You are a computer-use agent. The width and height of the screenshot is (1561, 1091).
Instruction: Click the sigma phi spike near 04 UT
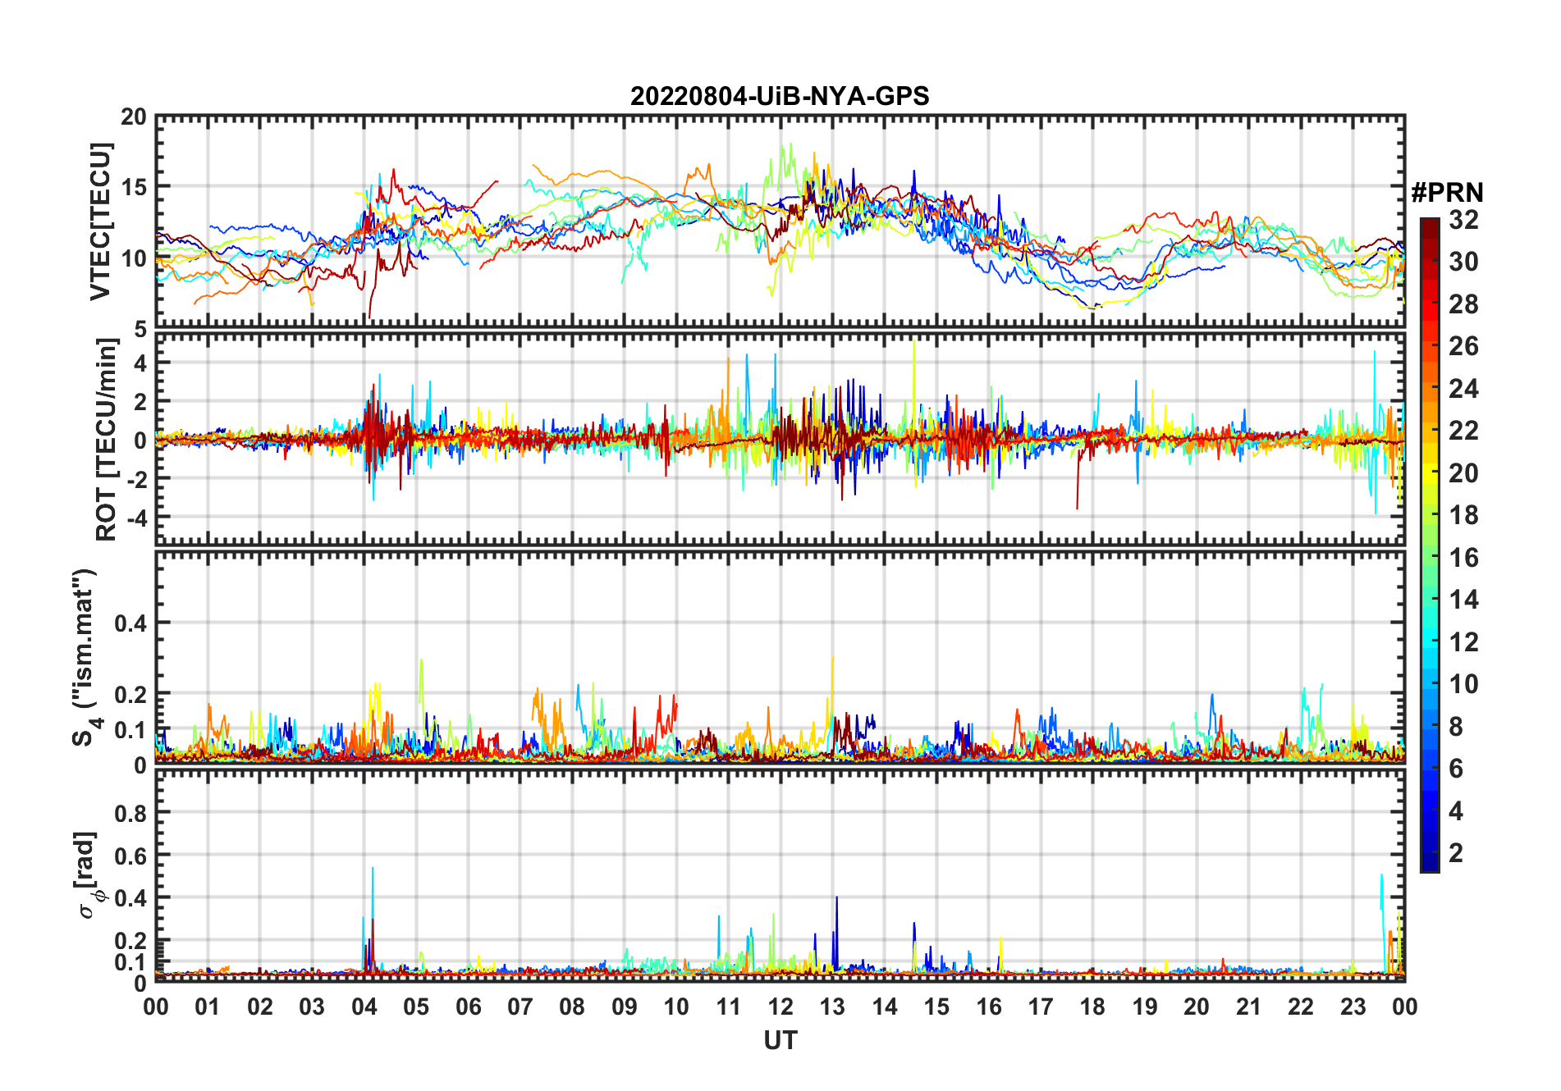[x=373, y=919]
